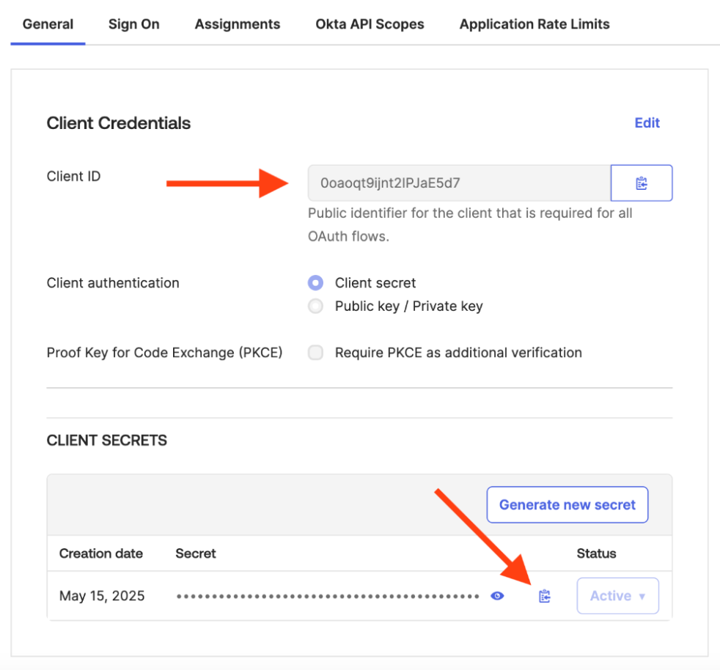Click the Secret column header
Viewport: 720px width, 670px height.
tap(196, 553)
